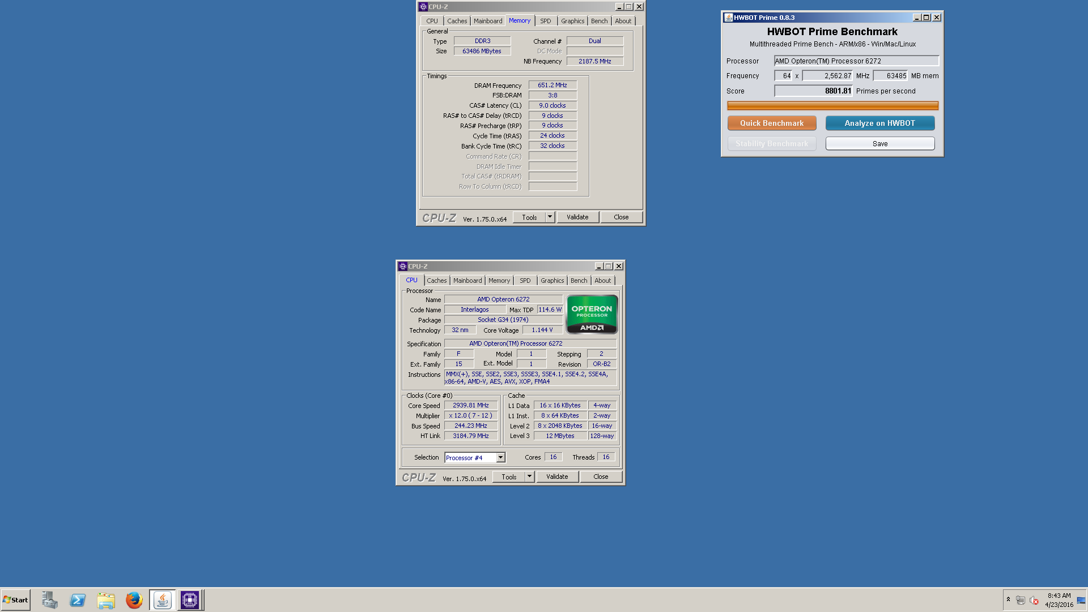Click Close button in upper CPU-Z window
The width and height of the screenshot is (1088, 612).
click(x=621, y=217)
